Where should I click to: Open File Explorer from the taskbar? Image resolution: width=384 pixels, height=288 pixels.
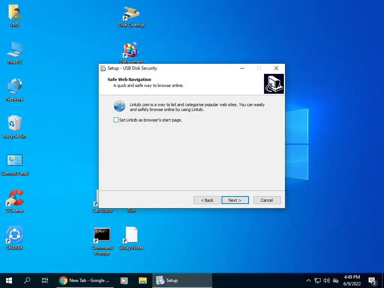[x=143, y=280]
